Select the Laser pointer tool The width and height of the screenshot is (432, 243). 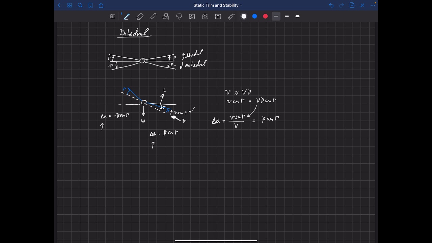pyautogui.click(x=231, y=16)
